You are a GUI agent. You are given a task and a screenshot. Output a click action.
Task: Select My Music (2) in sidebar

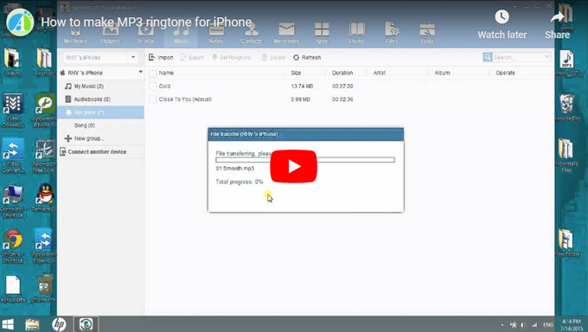point(100,86)
